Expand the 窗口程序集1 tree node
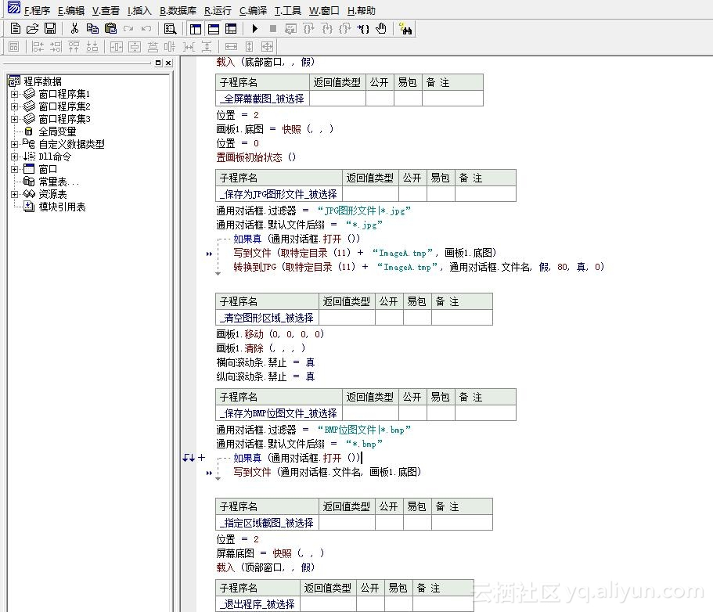 (15, 94)
